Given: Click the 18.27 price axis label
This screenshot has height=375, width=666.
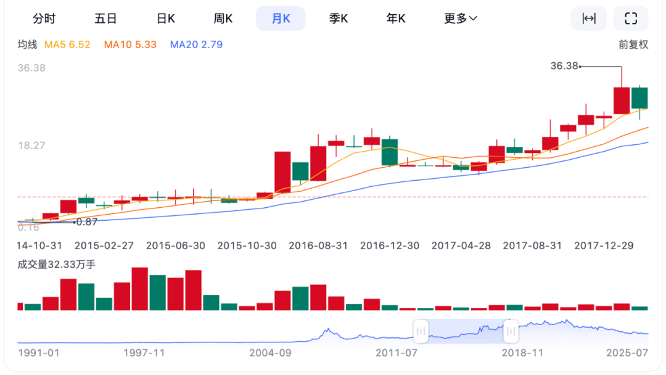Looking at the screenshot, I should point(31,146).
